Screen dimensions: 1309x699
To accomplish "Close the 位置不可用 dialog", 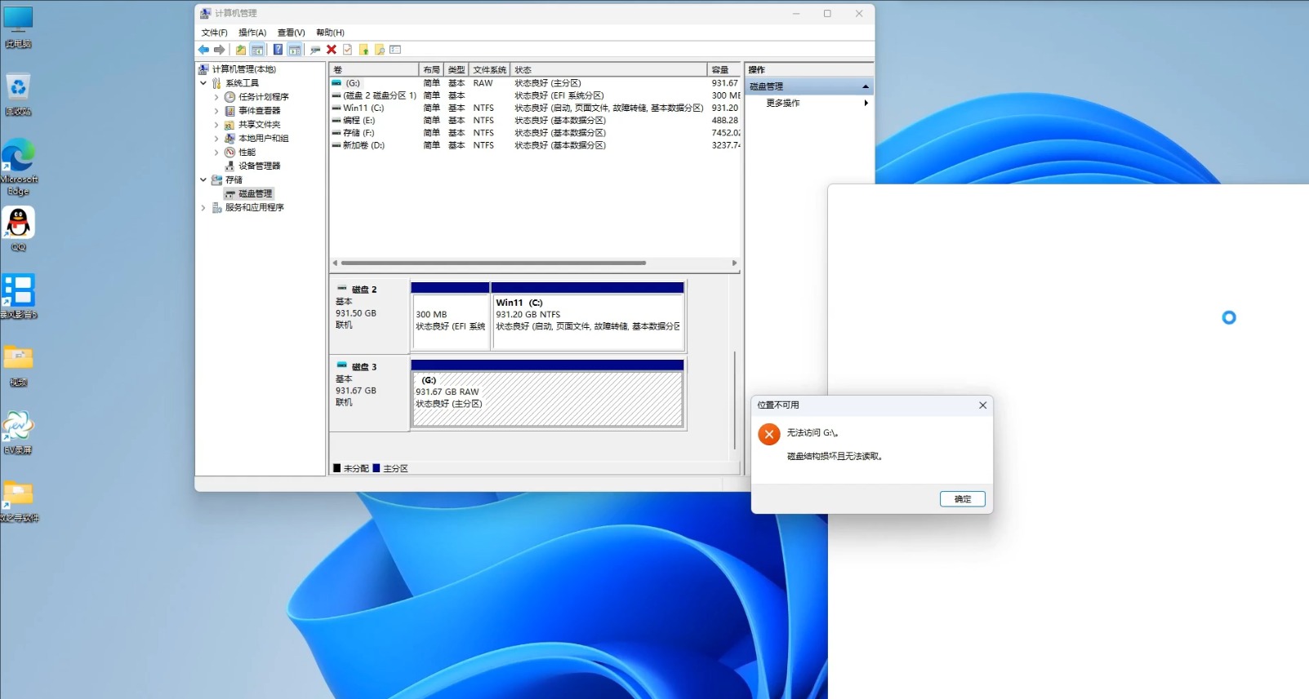I will 982,405.
